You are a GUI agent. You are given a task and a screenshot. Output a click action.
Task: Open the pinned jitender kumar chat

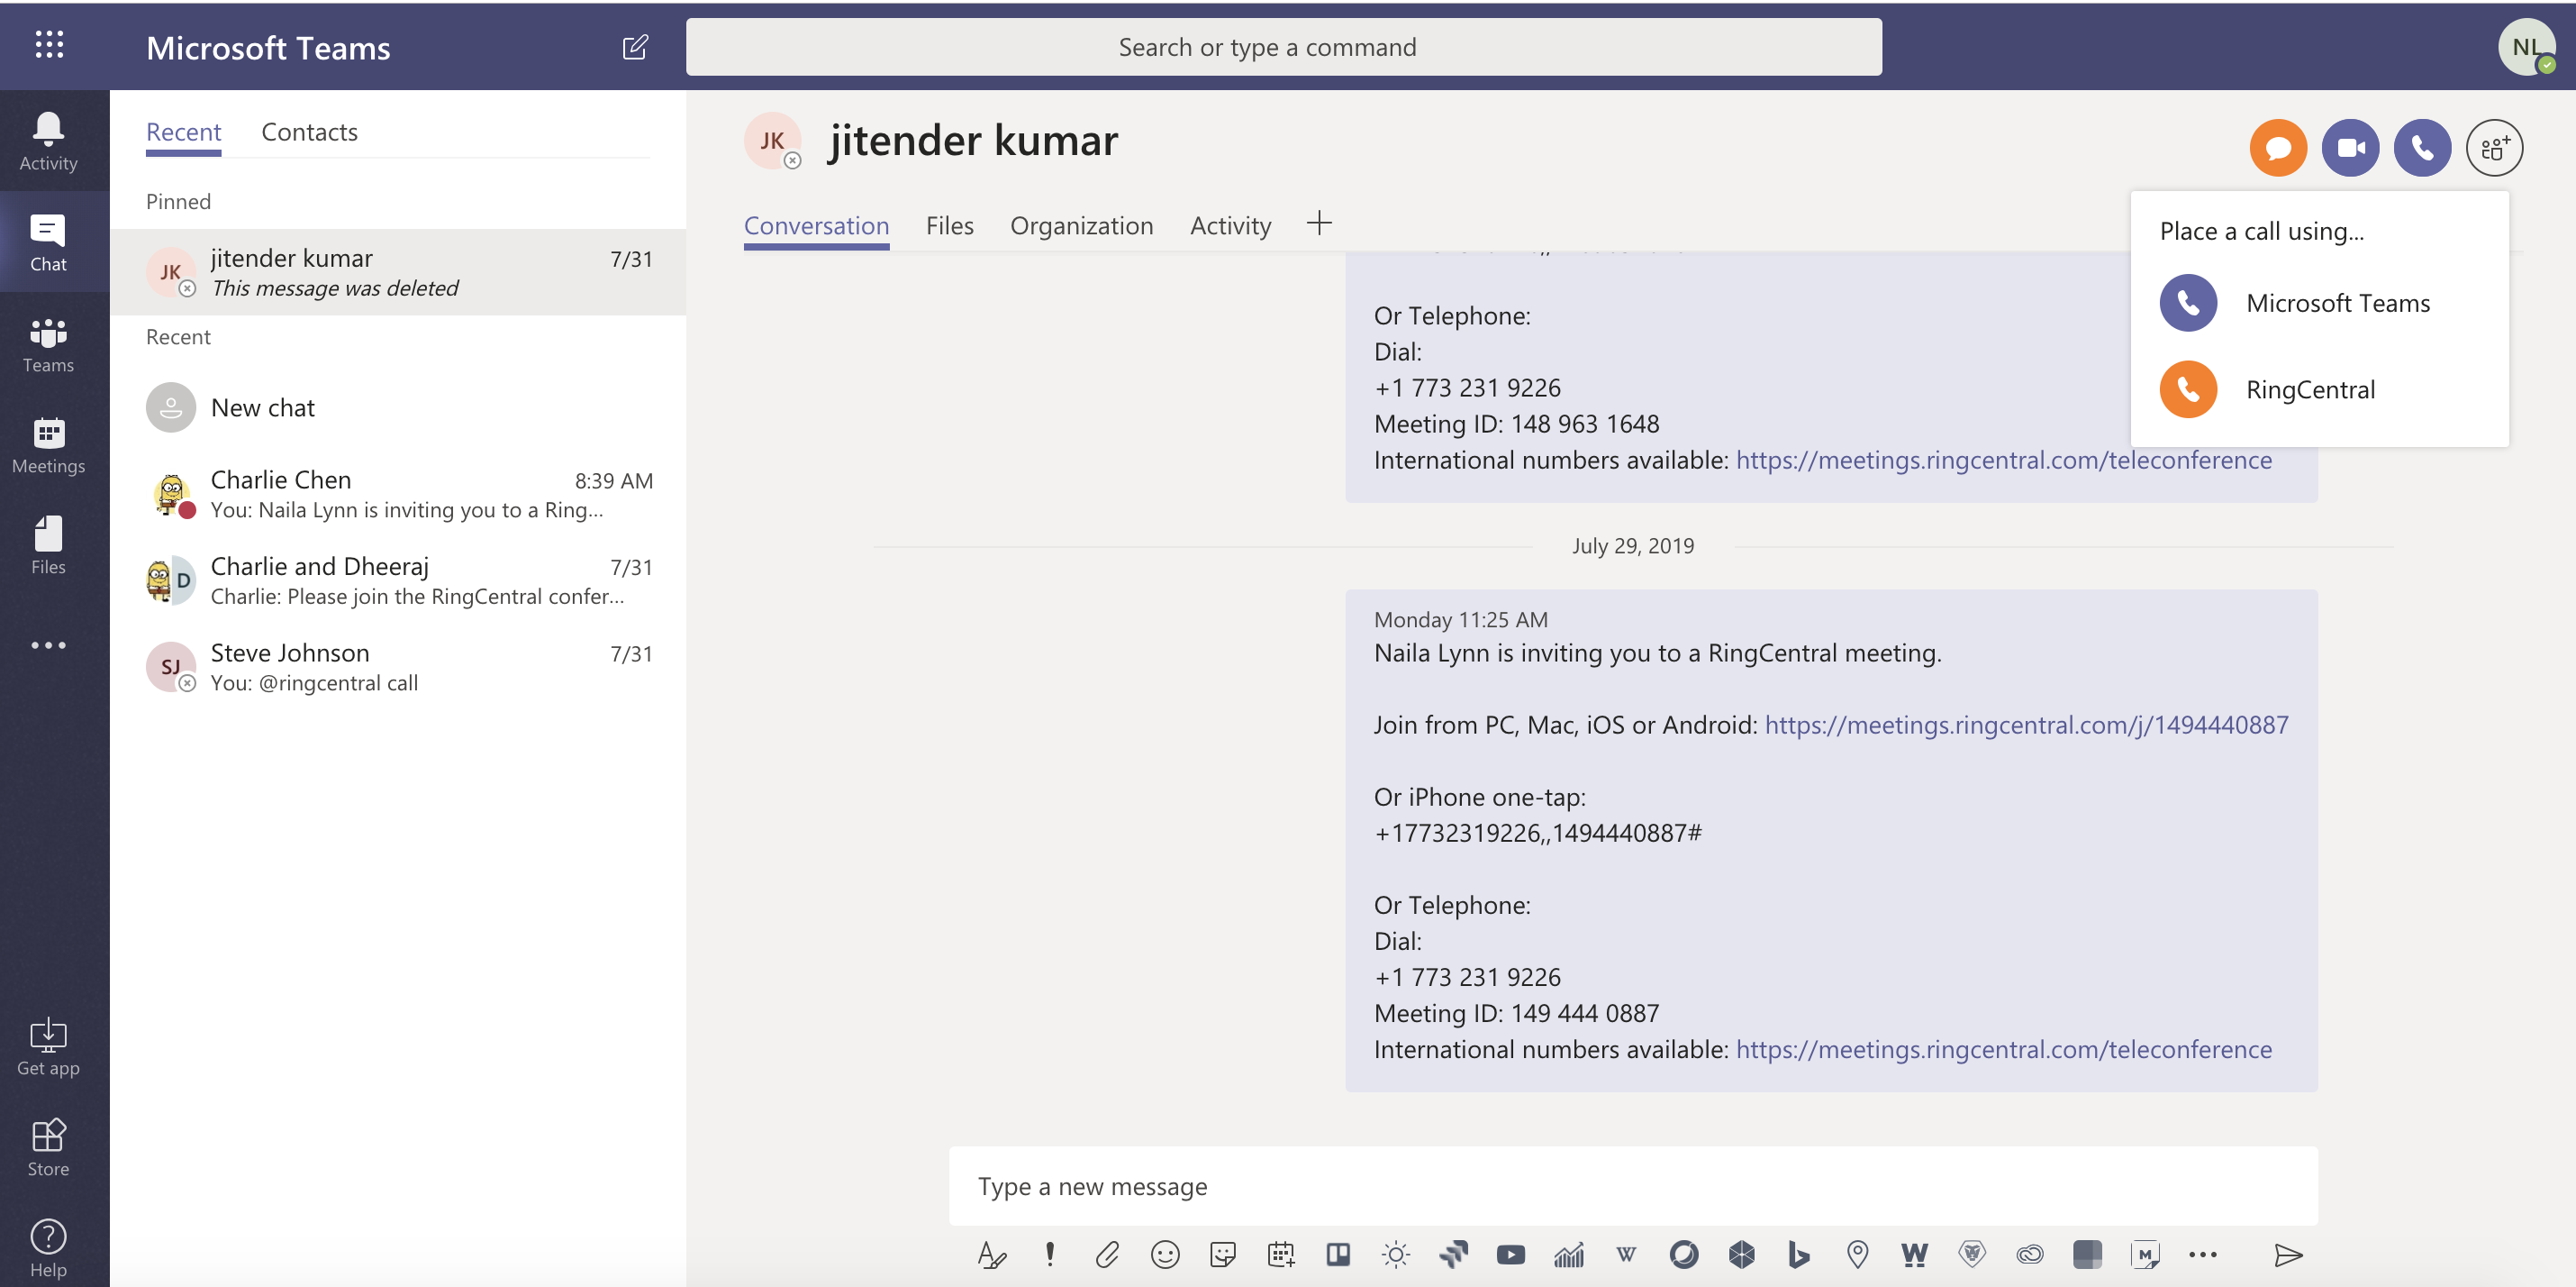398,272
